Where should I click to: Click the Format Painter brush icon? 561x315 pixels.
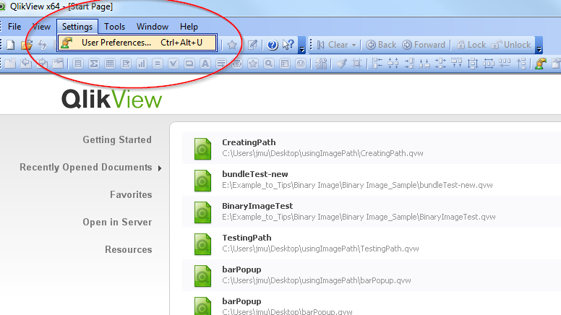pos(342,64)
